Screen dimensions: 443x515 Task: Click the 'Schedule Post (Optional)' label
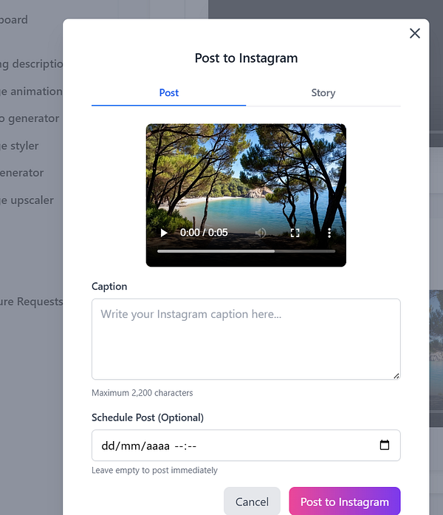pos(148,417)
